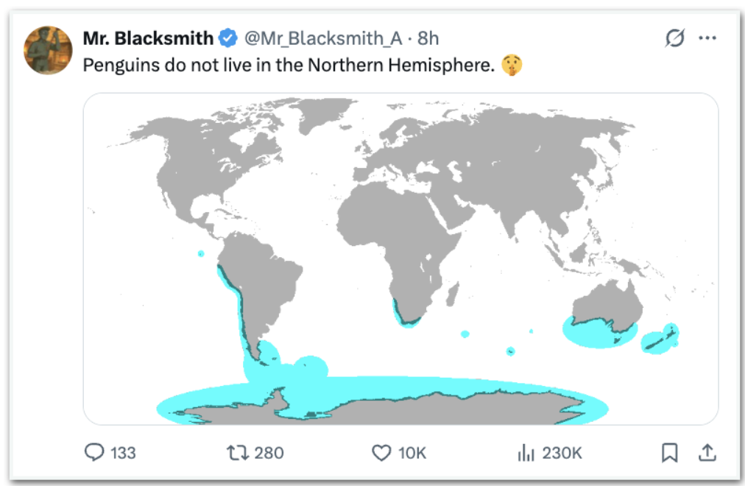Open the penguin range world map image
The image size is (745, 486).
tap(400, 258)
